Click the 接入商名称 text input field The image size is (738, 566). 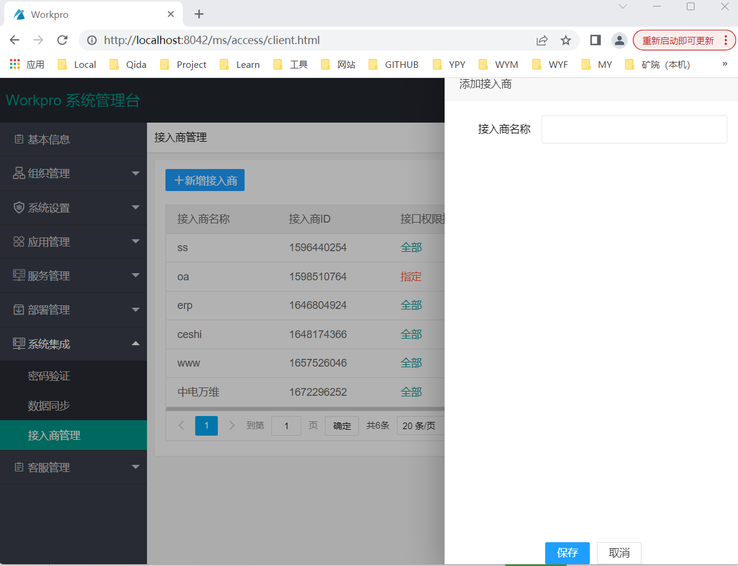634,129
